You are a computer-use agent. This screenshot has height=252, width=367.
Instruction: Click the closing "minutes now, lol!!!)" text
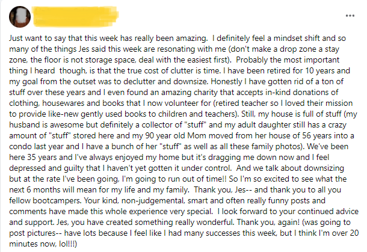(x=43, y=244)
